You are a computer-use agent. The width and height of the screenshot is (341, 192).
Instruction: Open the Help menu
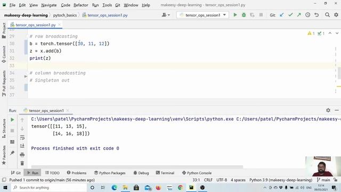click(x=145, y=5)
